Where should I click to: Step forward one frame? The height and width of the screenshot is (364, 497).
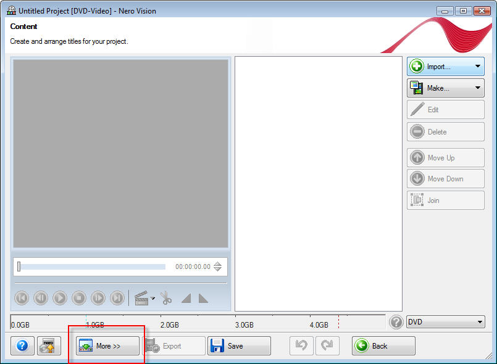pos(98,298)
